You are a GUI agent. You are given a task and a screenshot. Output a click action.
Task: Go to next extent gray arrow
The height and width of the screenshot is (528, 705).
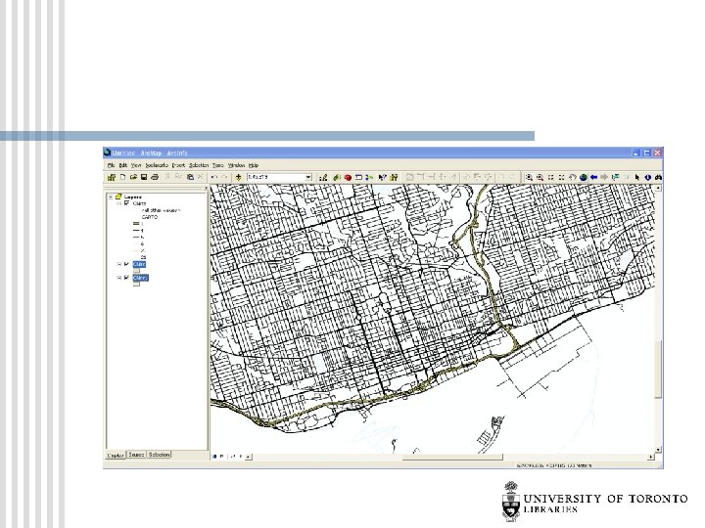(x=605, y=177)
